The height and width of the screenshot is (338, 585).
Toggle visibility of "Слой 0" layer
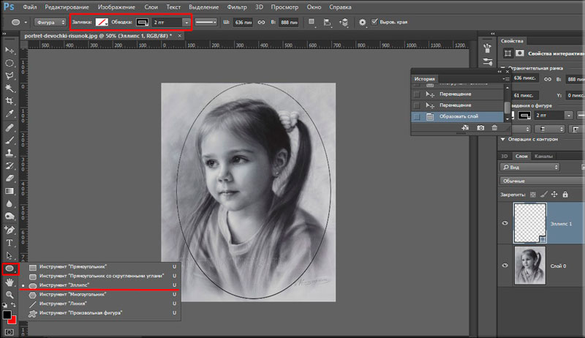pos(505,263)
